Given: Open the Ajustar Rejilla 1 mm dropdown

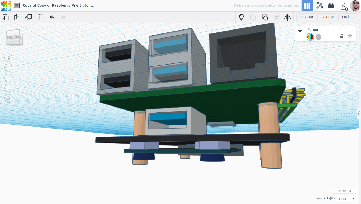Looking at the screenshot, I should tap(347, 199).
